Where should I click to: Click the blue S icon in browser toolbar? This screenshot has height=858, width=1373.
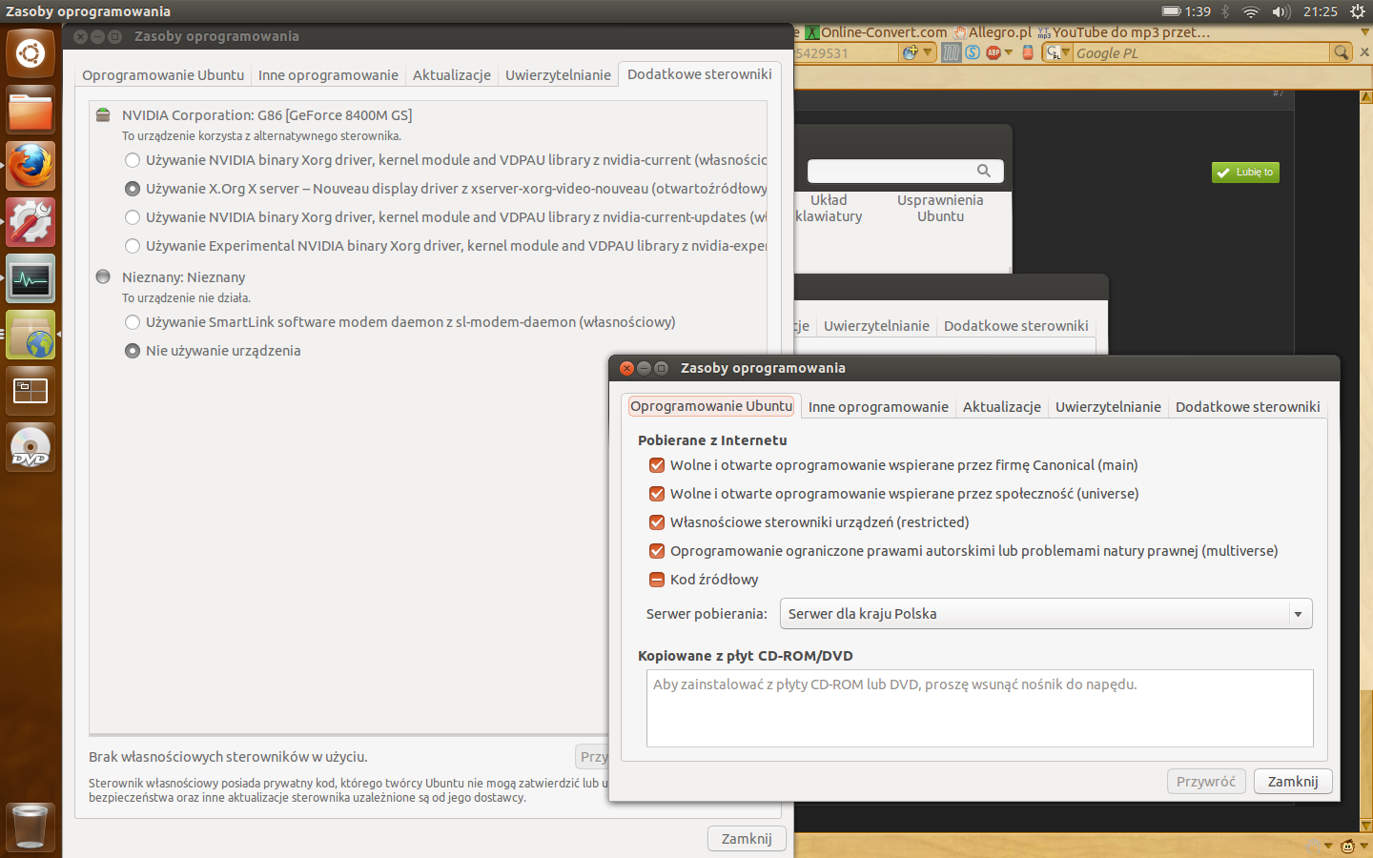973,52
